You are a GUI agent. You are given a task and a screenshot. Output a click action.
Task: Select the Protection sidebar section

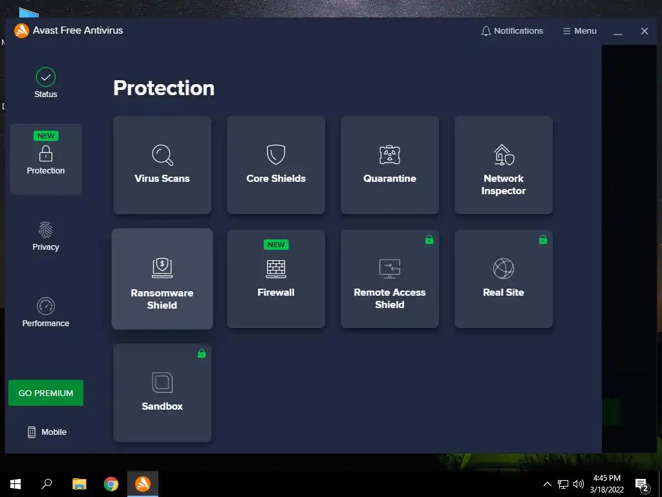pyautogui.click(x=46, y=159)
